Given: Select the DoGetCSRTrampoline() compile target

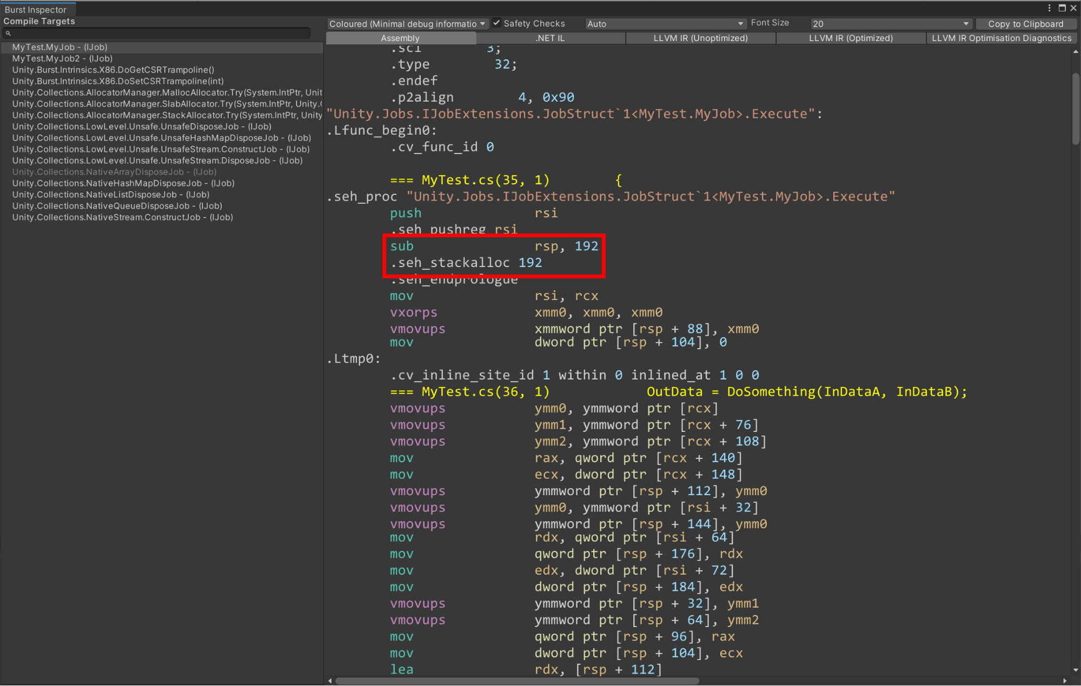Looking at the screenshot, I should 162,70.
